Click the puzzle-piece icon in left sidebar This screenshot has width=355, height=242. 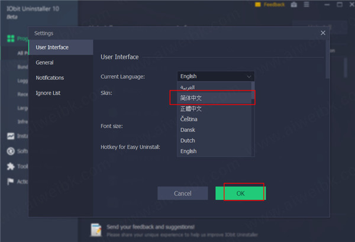(10, 166)
